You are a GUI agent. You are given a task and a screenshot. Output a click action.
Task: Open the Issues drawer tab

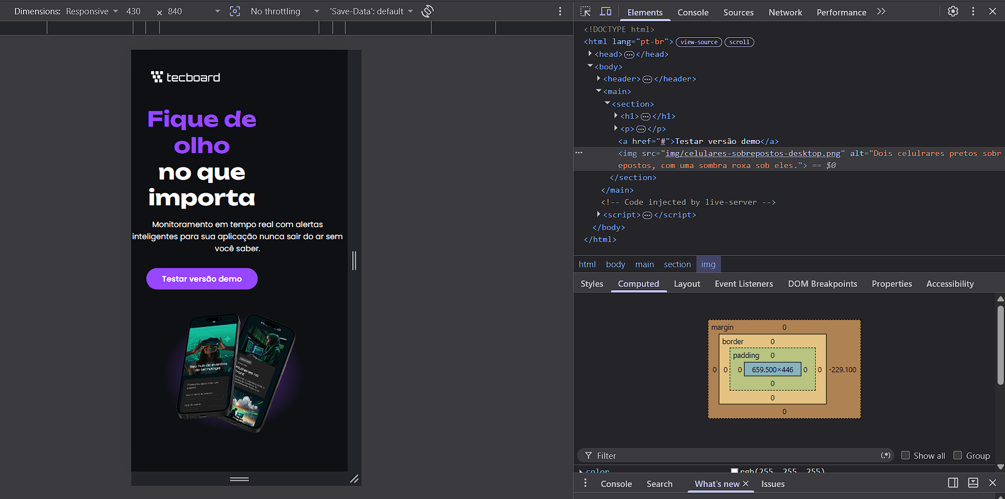point(773,484)
